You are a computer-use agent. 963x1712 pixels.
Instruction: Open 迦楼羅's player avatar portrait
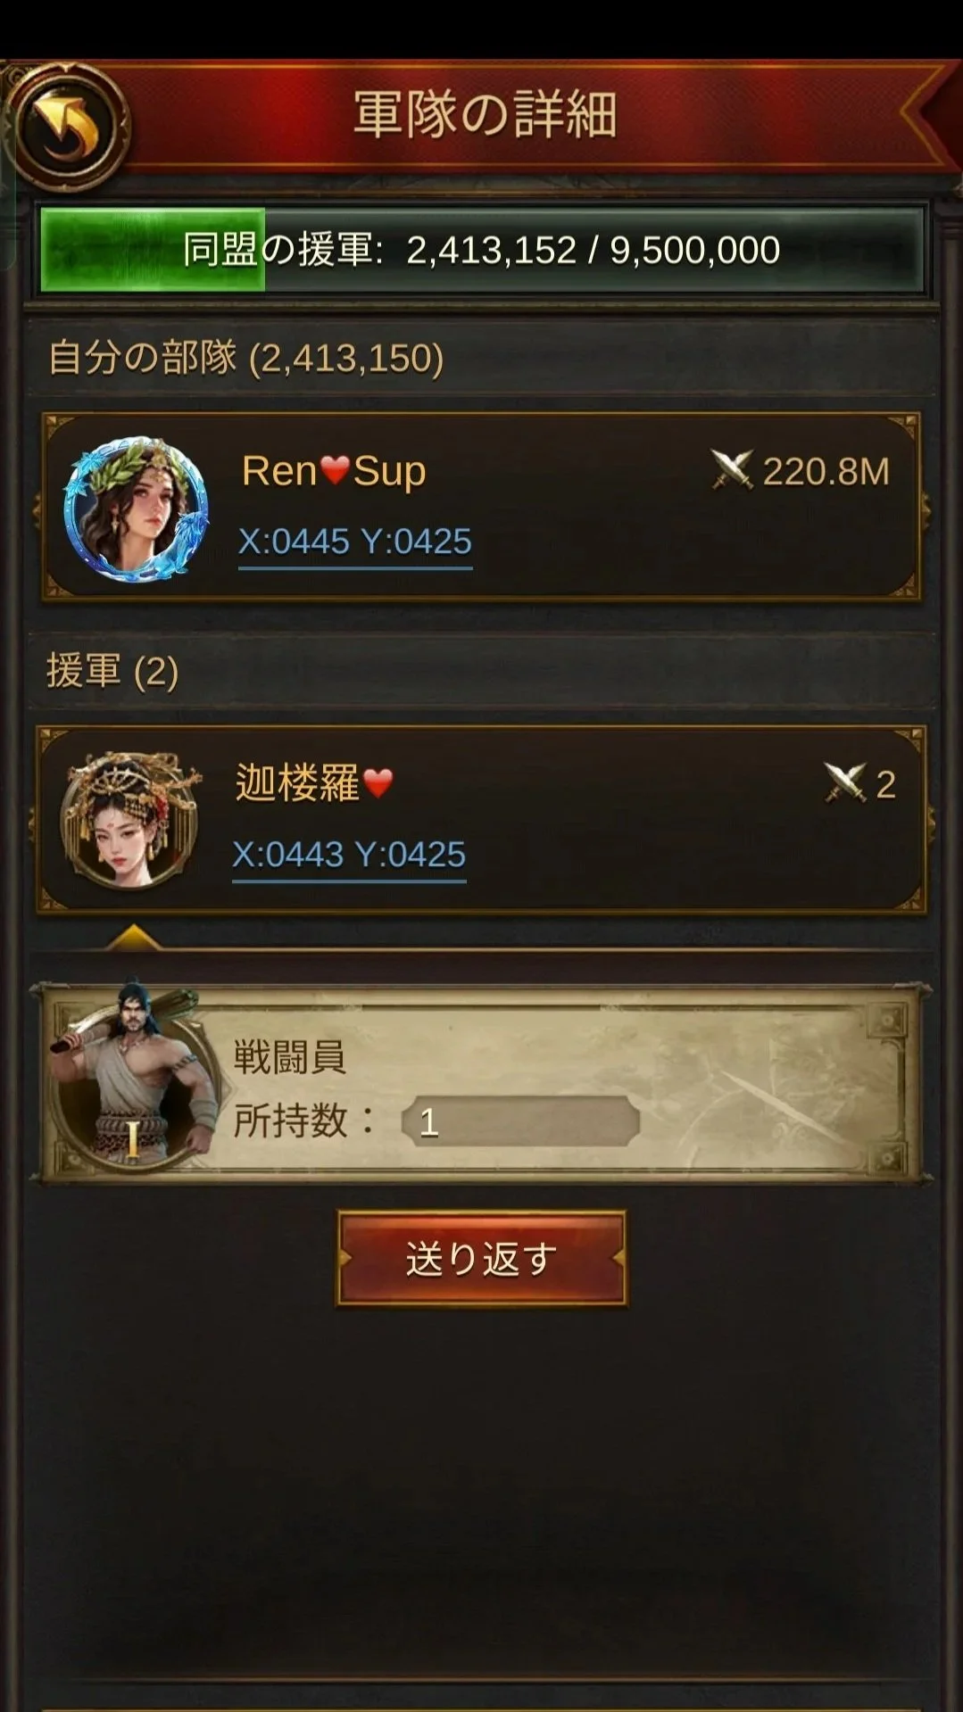130,820
